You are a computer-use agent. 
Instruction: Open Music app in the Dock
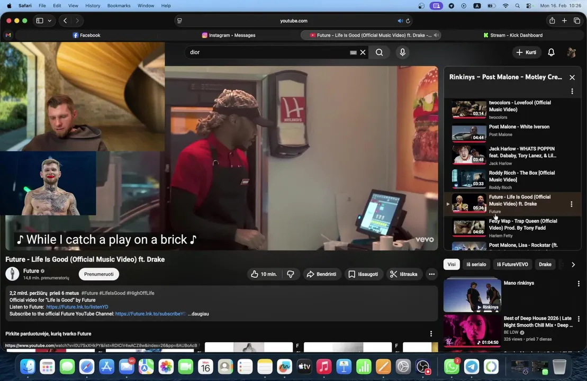click(x=324, y=367)
